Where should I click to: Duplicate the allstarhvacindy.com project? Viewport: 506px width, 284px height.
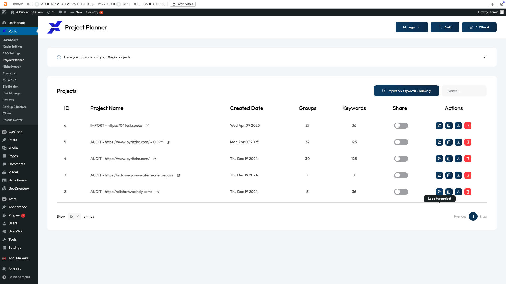click(x=449, y=192)
